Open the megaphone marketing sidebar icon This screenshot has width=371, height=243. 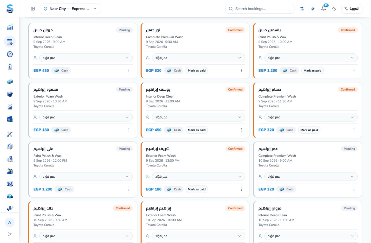point(10,208)
